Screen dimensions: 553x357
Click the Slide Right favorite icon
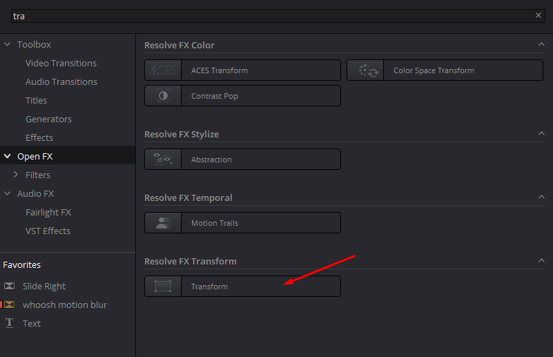click(x=9, y=287)
